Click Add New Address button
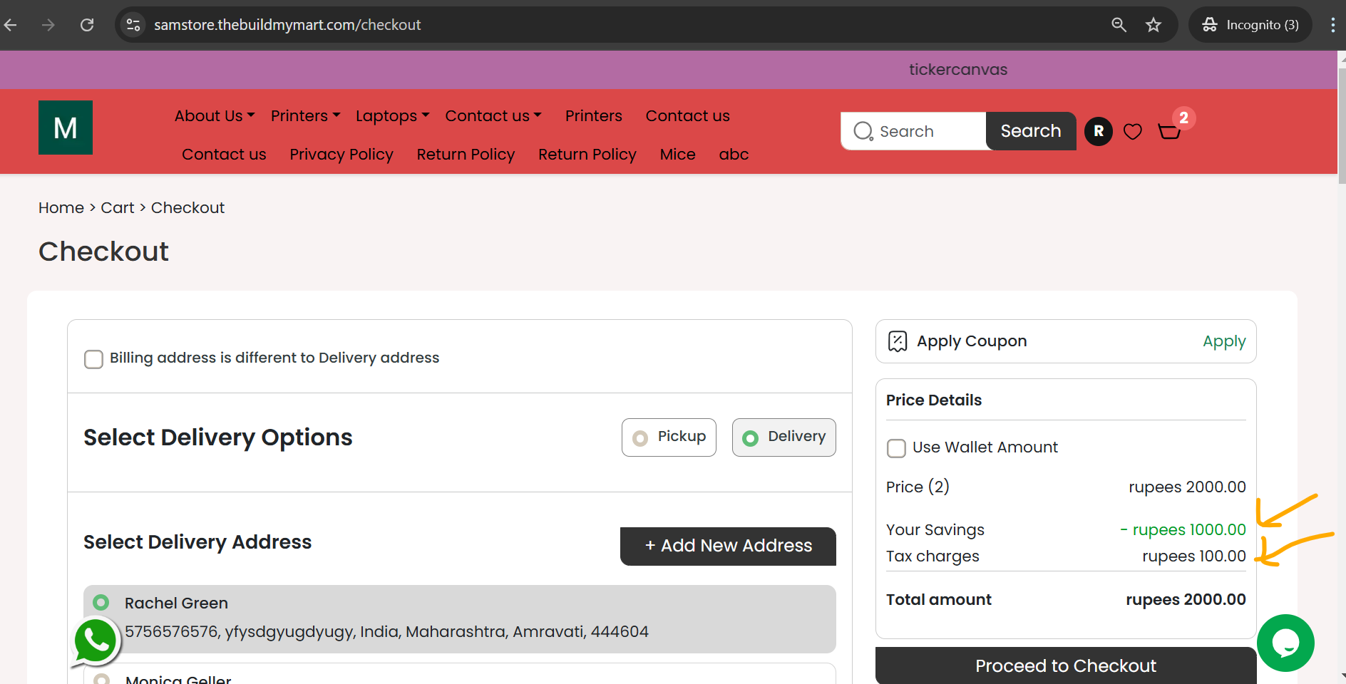The height and width of the screenshot is (684, 1346). 728,546
